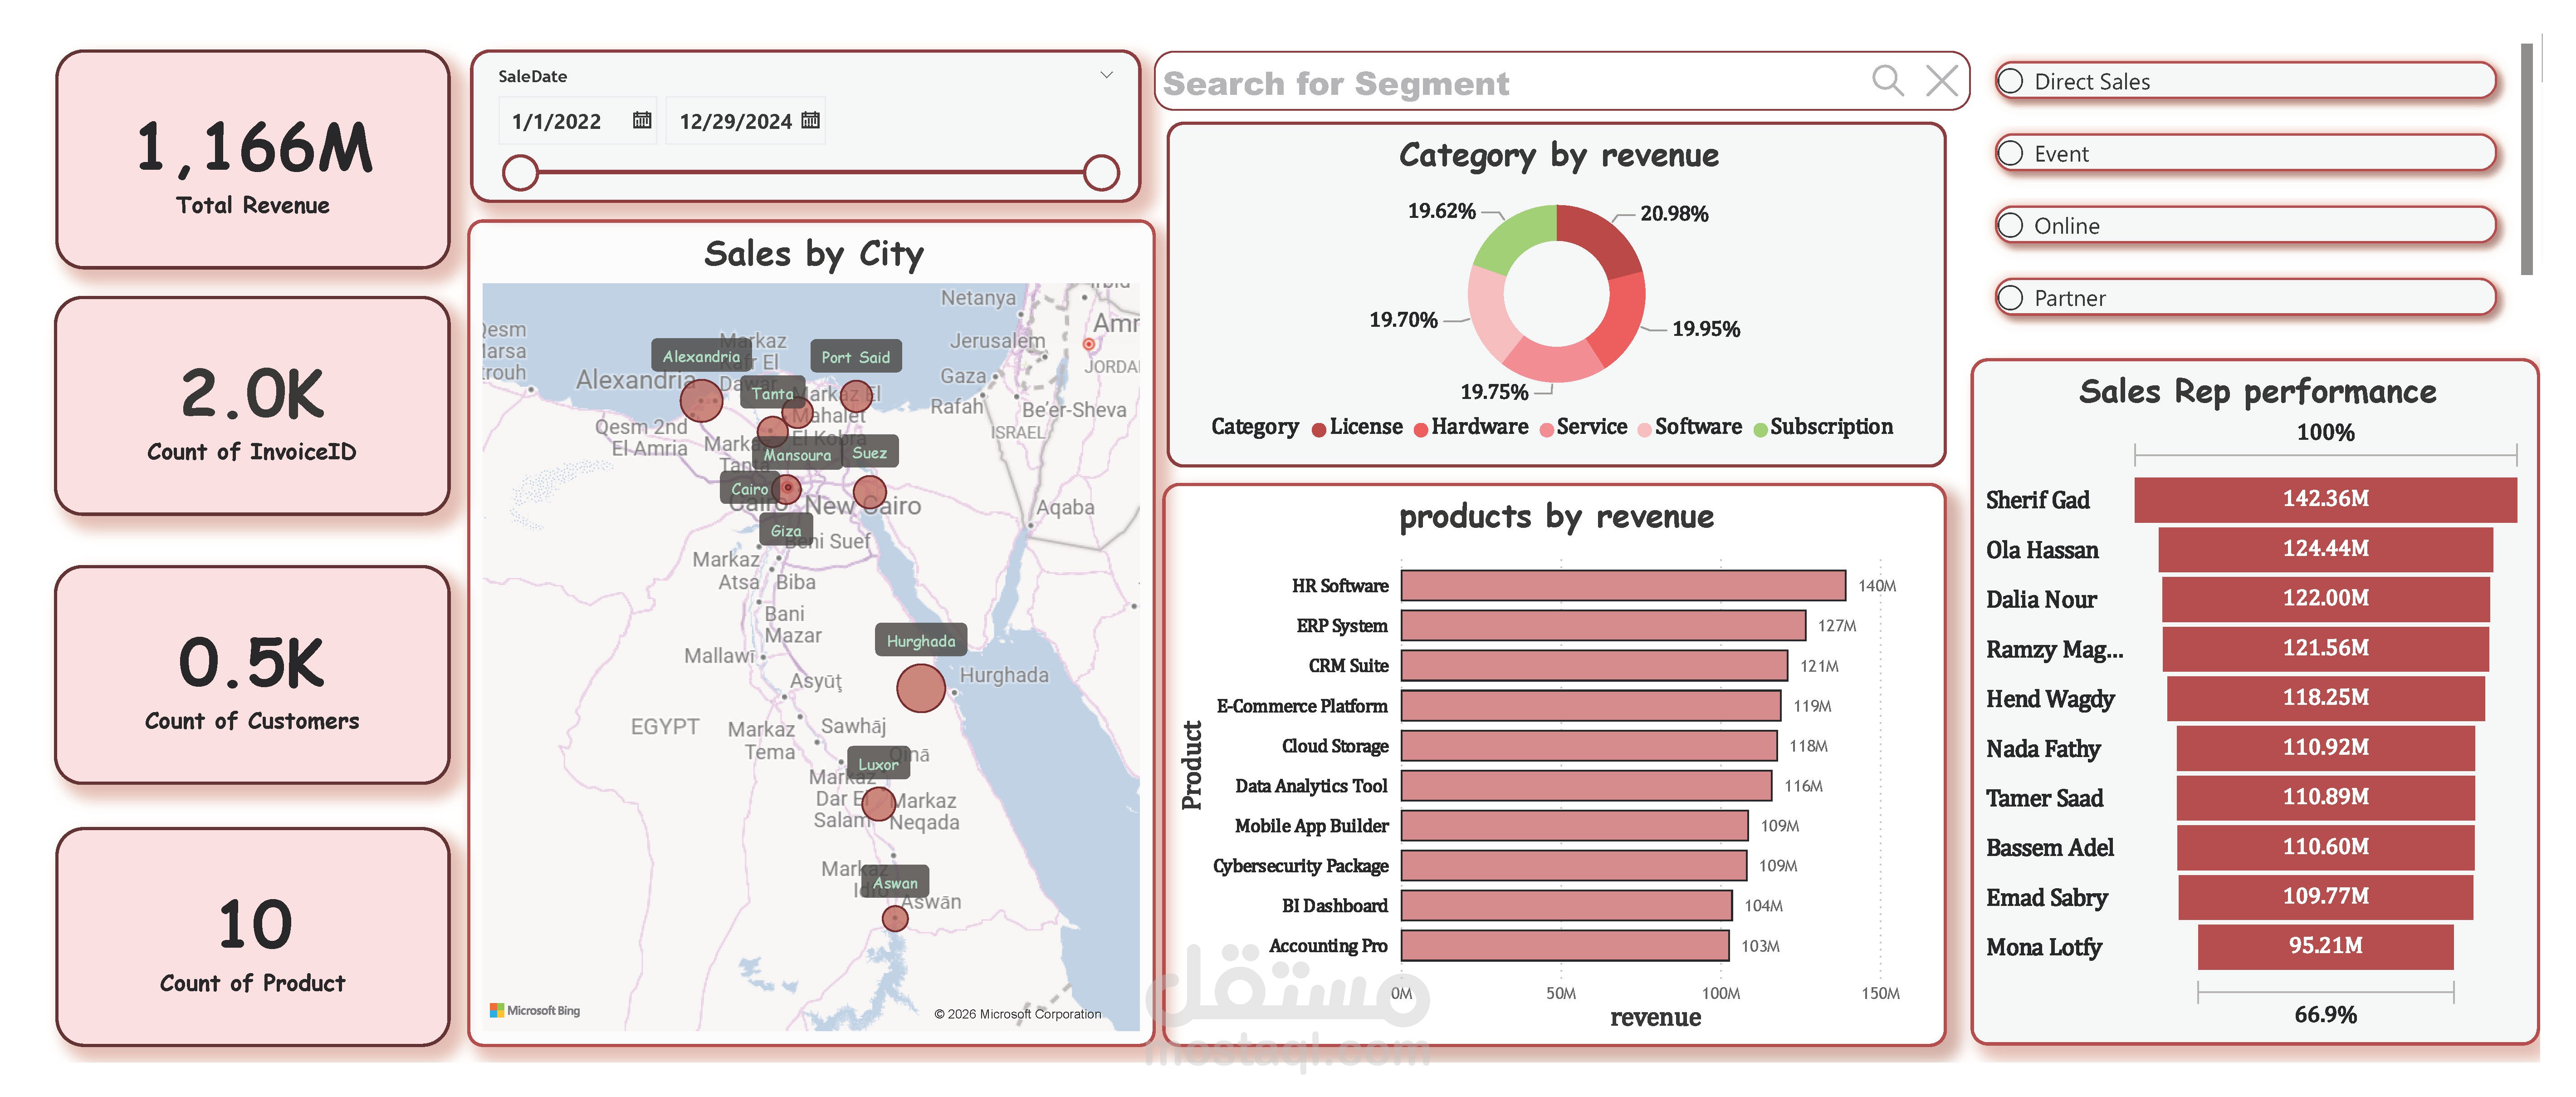Select the Cybersecurity Package bar
Image resolution: width=2576 pixels, height=1097 pixels.
point(1574,866)
